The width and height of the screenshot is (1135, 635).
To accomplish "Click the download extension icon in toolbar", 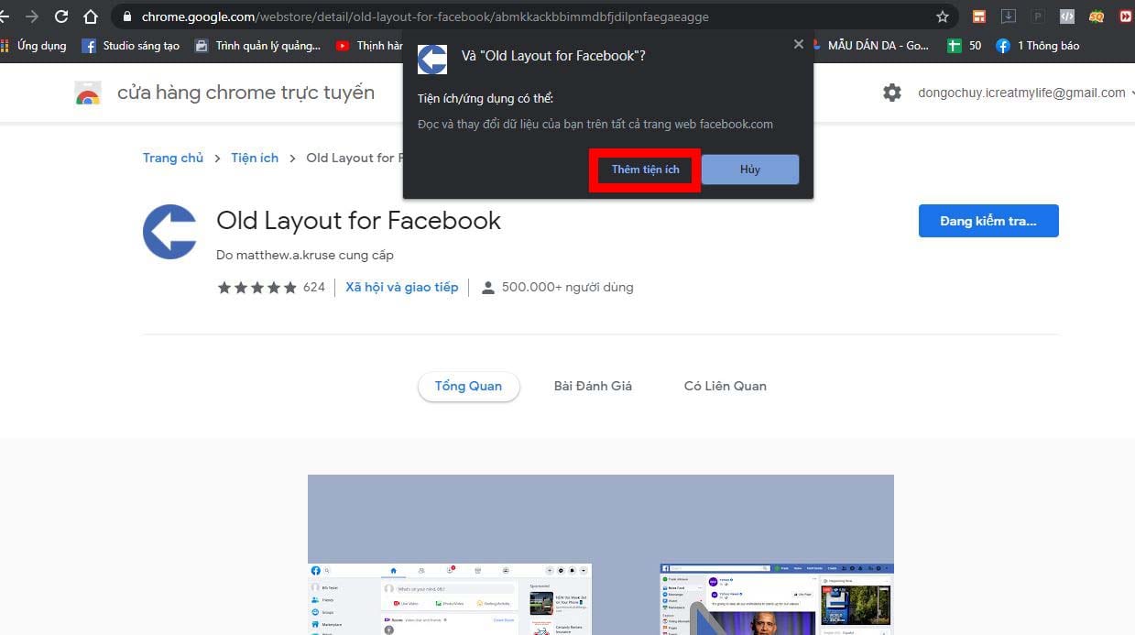I will coord(1009,16).
